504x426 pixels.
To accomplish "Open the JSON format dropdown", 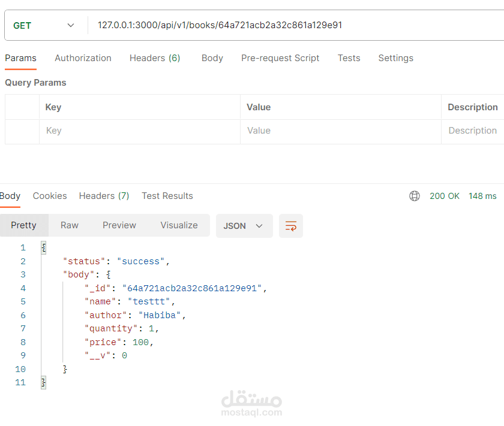I will coord(244,226).
